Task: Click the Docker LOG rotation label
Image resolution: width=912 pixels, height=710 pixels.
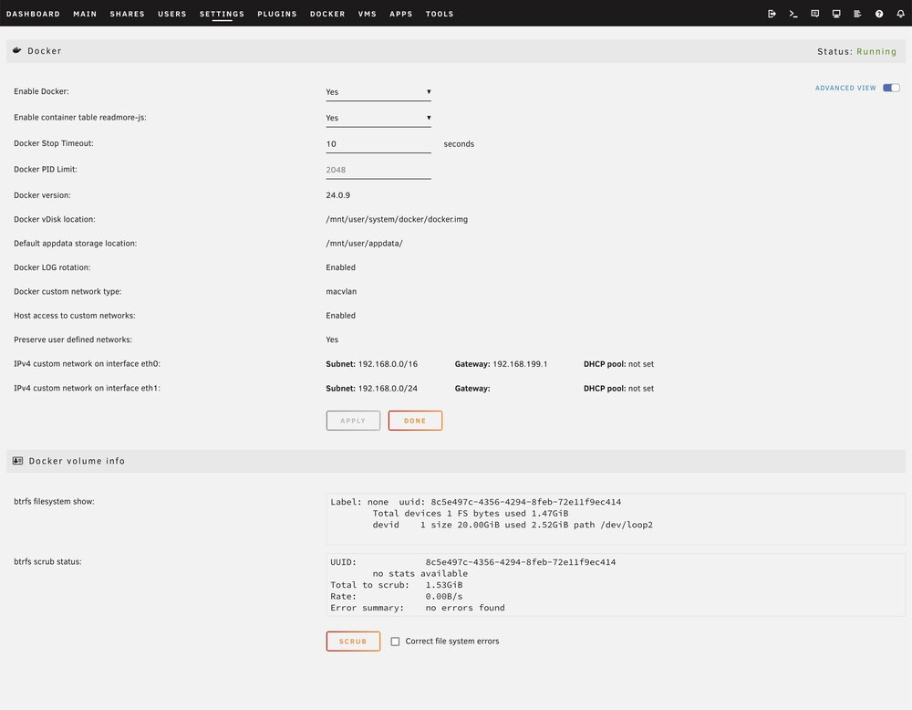Action: (52, 267)
